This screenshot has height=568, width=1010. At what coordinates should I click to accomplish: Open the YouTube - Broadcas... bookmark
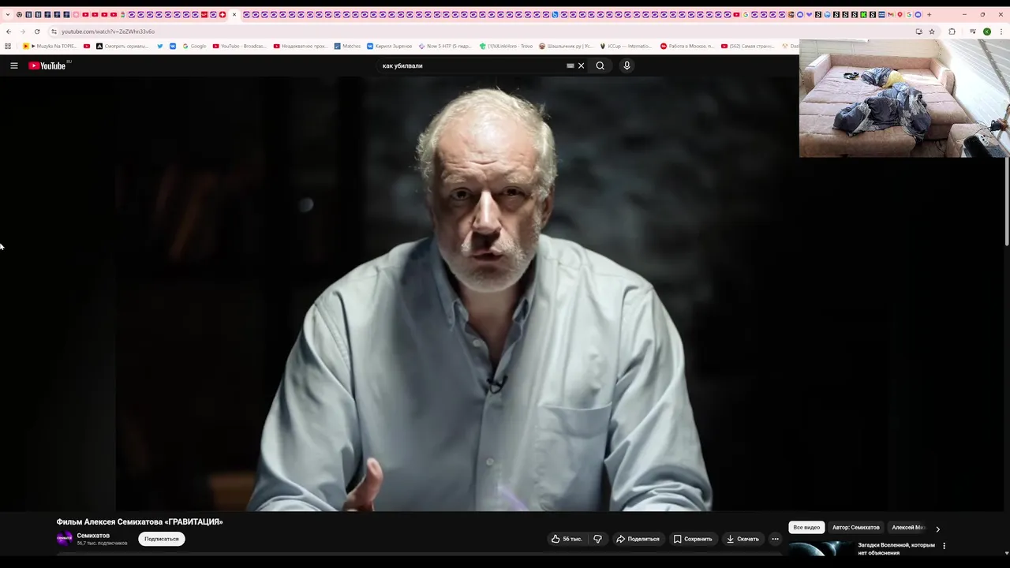coord(239,46)
